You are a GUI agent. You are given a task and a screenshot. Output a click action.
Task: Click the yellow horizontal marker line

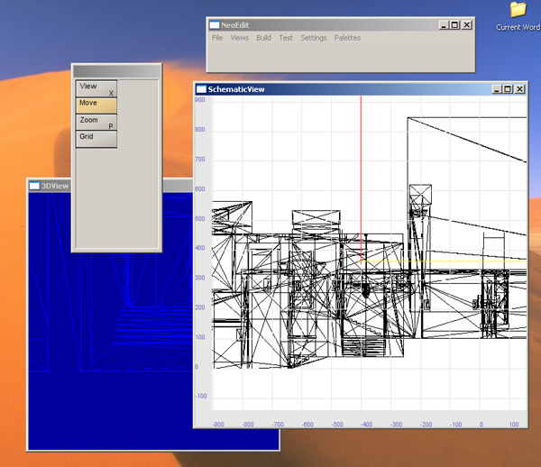[x=444, y=261]
